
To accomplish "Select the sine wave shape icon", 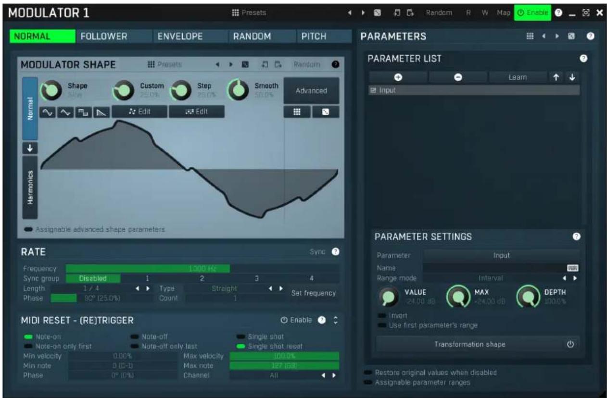I will pos(47,112).
